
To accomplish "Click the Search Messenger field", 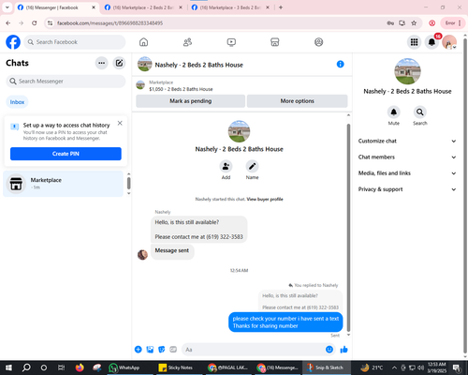I will click(x=66, y=82).
